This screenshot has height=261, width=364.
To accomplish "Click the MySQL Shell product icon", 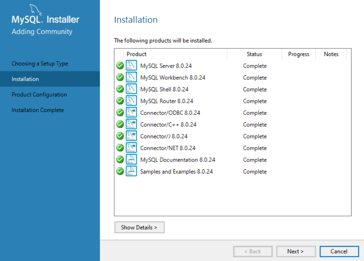I will click(131, 89).
